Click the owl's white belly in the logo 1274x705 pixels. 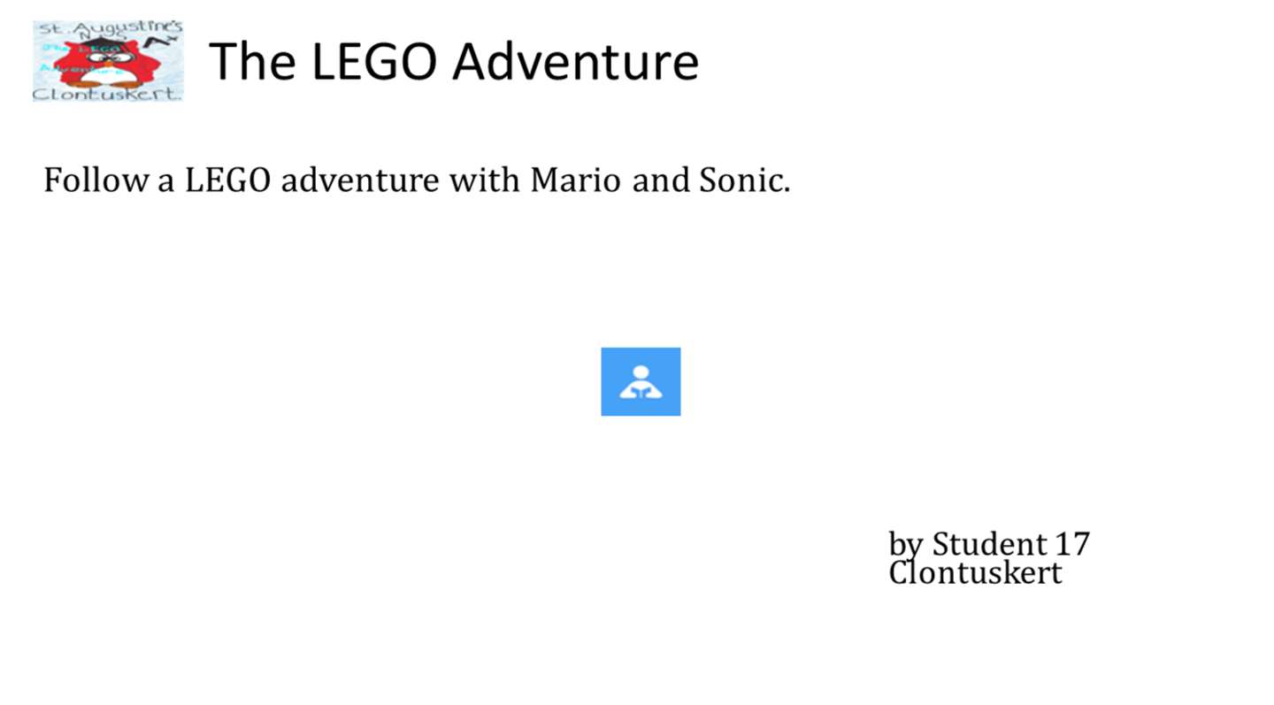(109, 75)
